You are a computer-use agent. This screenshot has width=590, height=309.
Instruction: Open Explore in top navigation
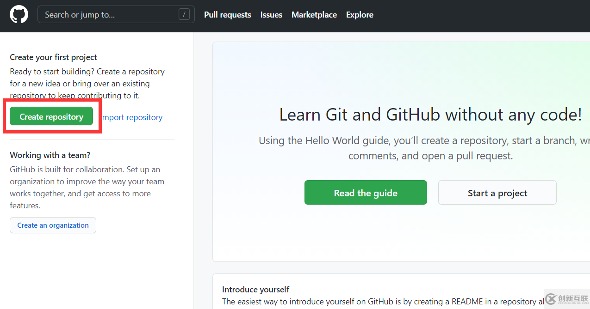tap(360, 15)
